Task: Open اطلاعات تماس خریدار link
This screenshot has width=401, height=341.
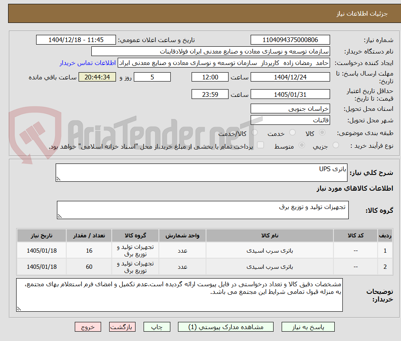Action: (88, 63)
